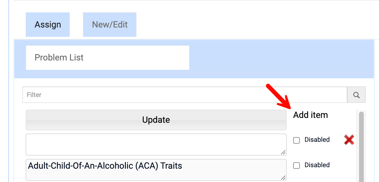Click the red arrow annotation

(278, 97)
